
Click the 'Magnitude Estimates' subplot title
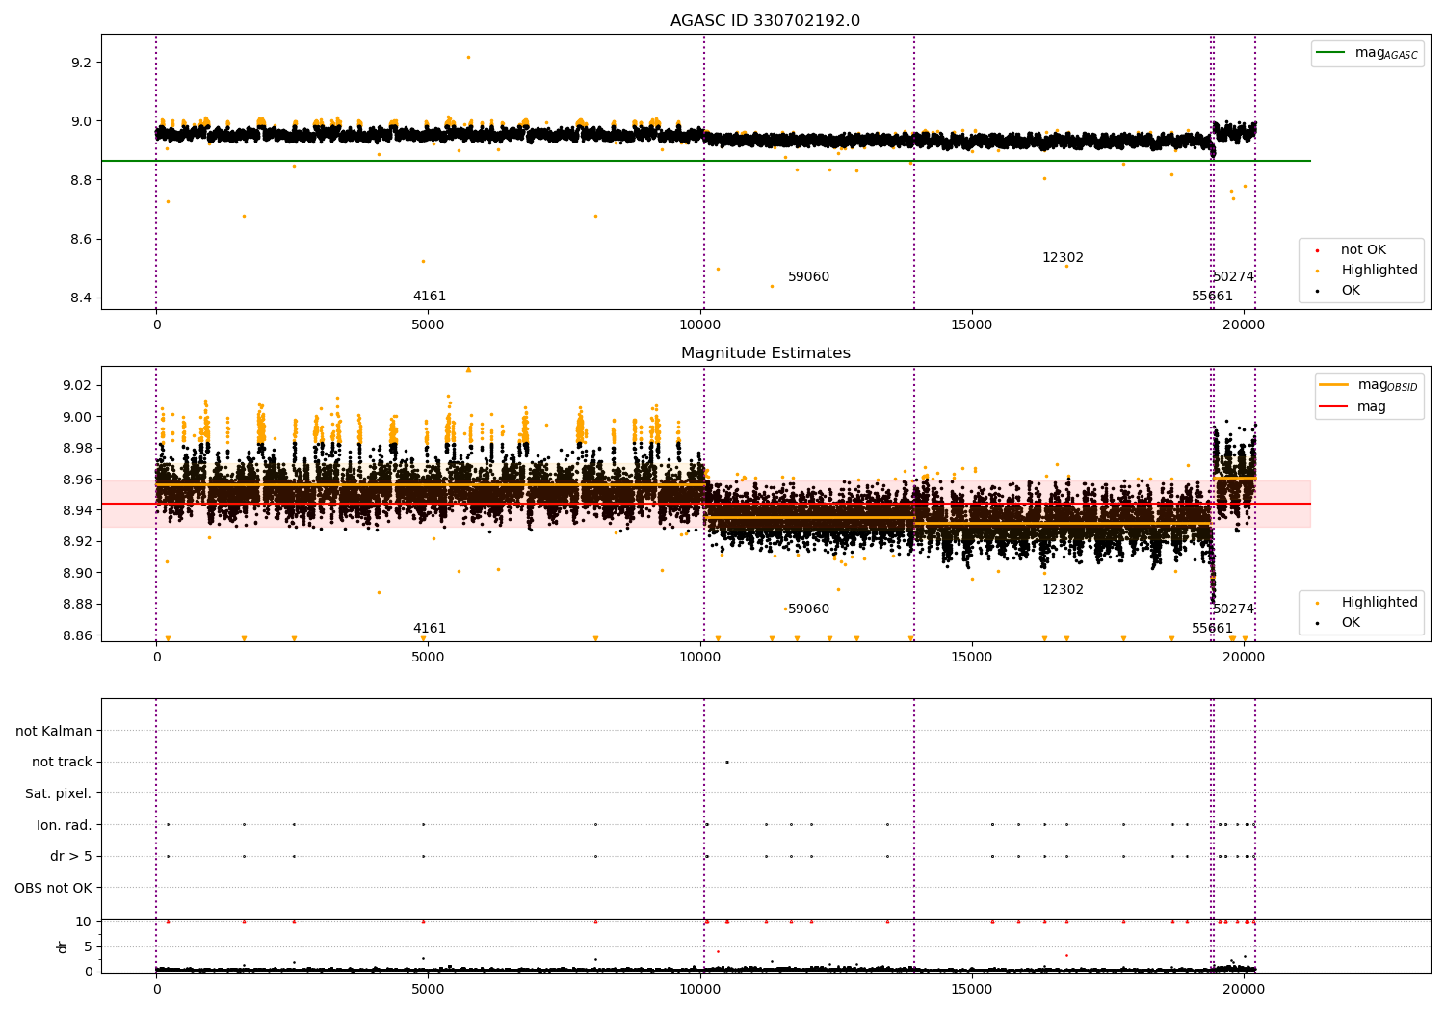click(x=765, y=353)
